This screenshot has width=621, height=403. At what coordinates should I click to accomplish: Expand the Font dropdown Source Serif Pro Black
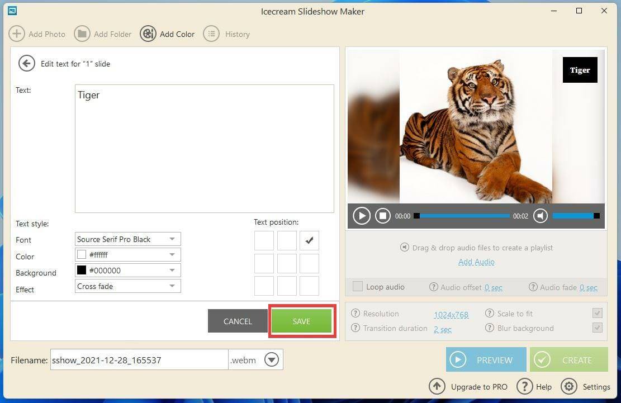click(127, 239)
